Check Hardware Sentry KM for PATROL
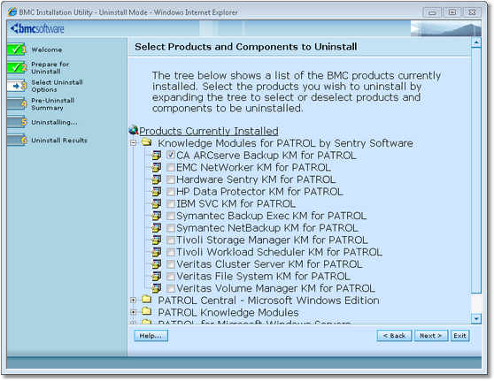The image size is (494, 381). [x=171, y=179]
